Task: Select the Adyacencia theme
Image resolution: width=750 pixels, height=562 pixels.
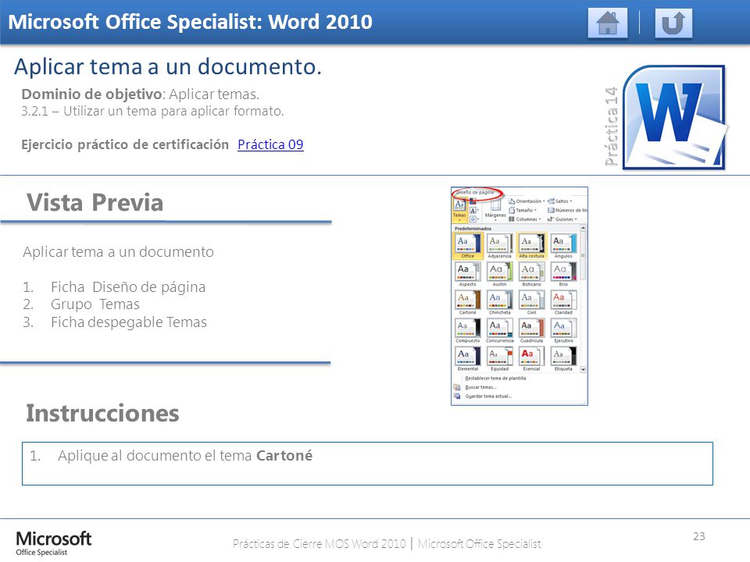Action: pos(499,246)
